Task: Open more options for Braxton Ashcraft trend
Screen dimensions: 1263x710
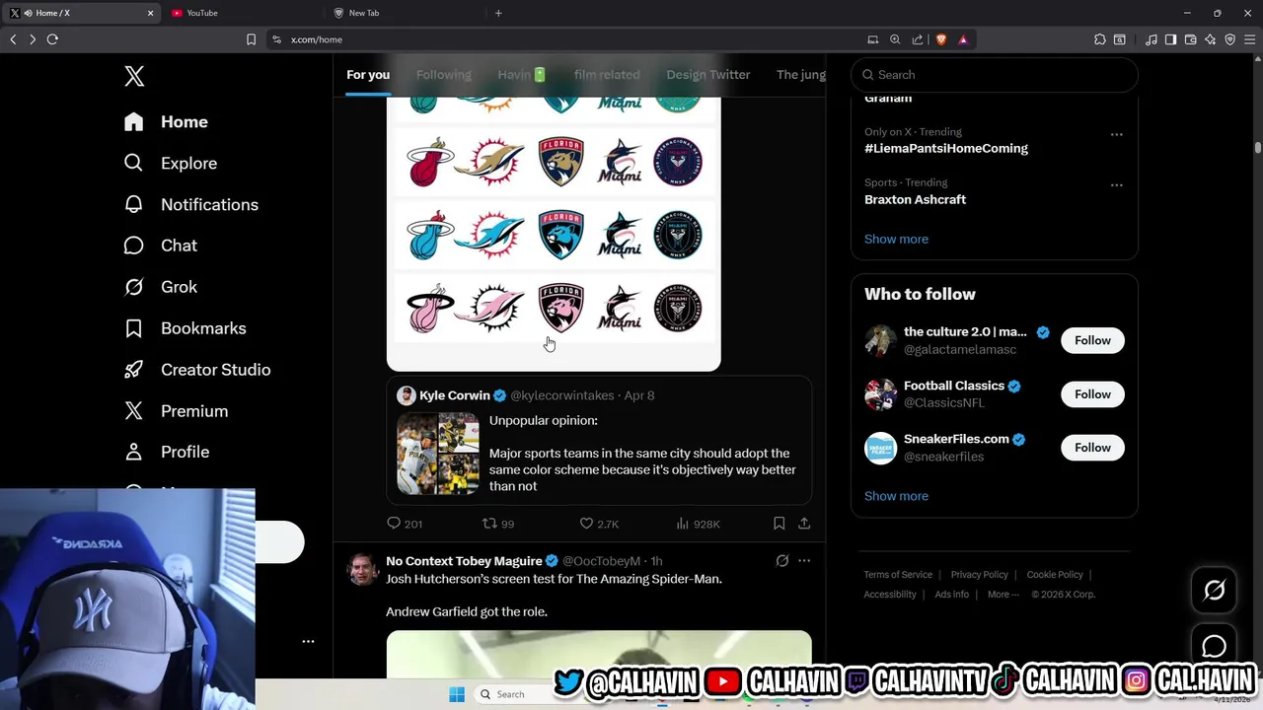Action: click(x=1116, y=184)
